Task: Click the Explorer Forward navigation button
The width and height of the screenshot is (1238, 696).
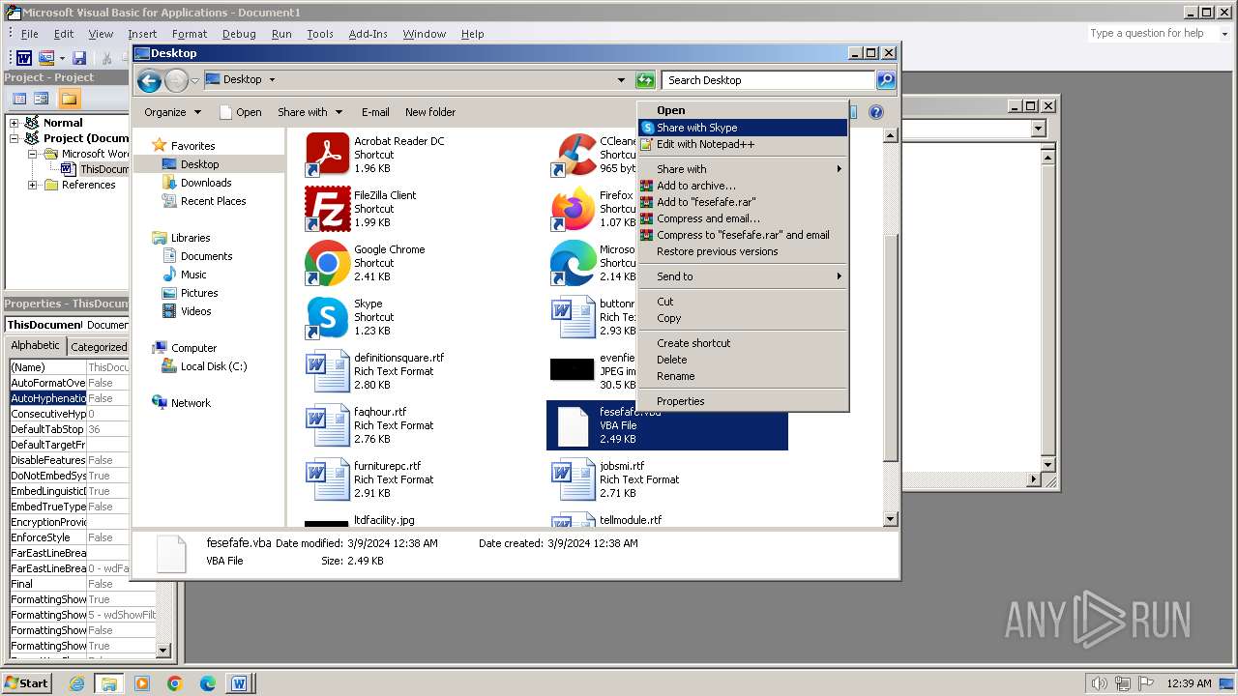Action: (x=176, y=81)
